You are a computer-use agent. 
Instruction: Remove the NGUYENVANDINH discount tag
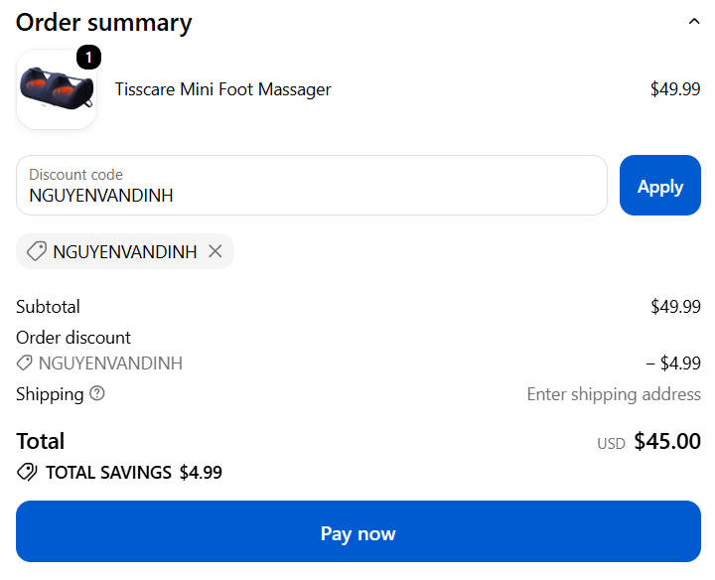(x=215, y=251)
